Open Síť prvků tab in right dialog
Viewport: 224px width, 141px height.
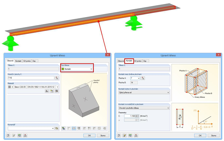138,61
